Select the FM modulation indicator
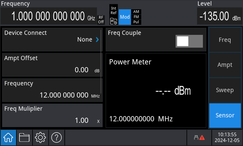243x146 pixels. click(x=136, y=17)
